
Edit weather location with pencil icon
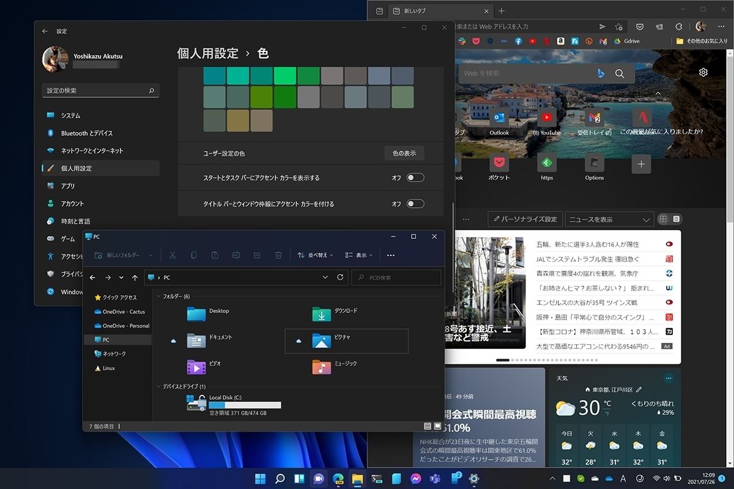pyautogui.click(x=639, y=389)
